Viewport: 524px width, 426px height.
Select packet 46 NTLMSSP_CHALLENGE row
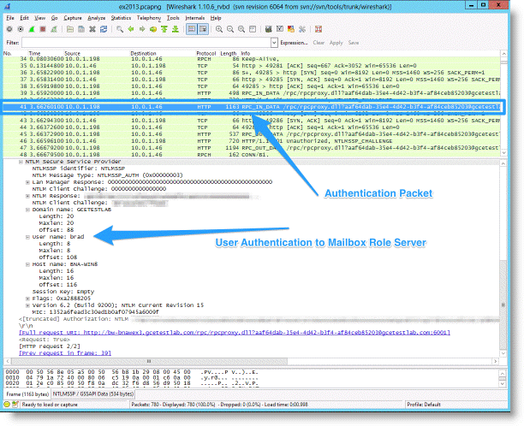(252, 141)
